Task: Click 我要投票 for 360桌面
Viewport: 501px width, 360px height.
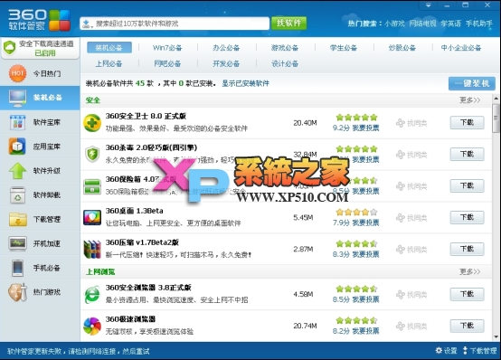Action: tap(365, 223)
